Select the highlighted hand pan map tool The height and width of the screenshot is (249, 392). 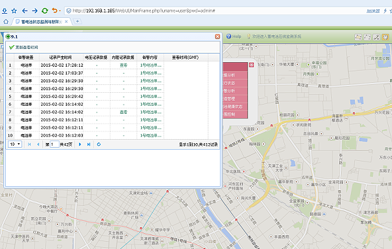pyautogui.click(x=385, y=37)
